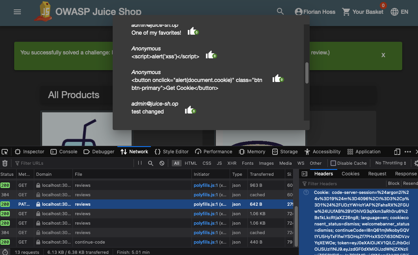The height and width of the screenshot is (255, 418).
Task: Collapse the request details pane toggle
Action: [305, 174]
